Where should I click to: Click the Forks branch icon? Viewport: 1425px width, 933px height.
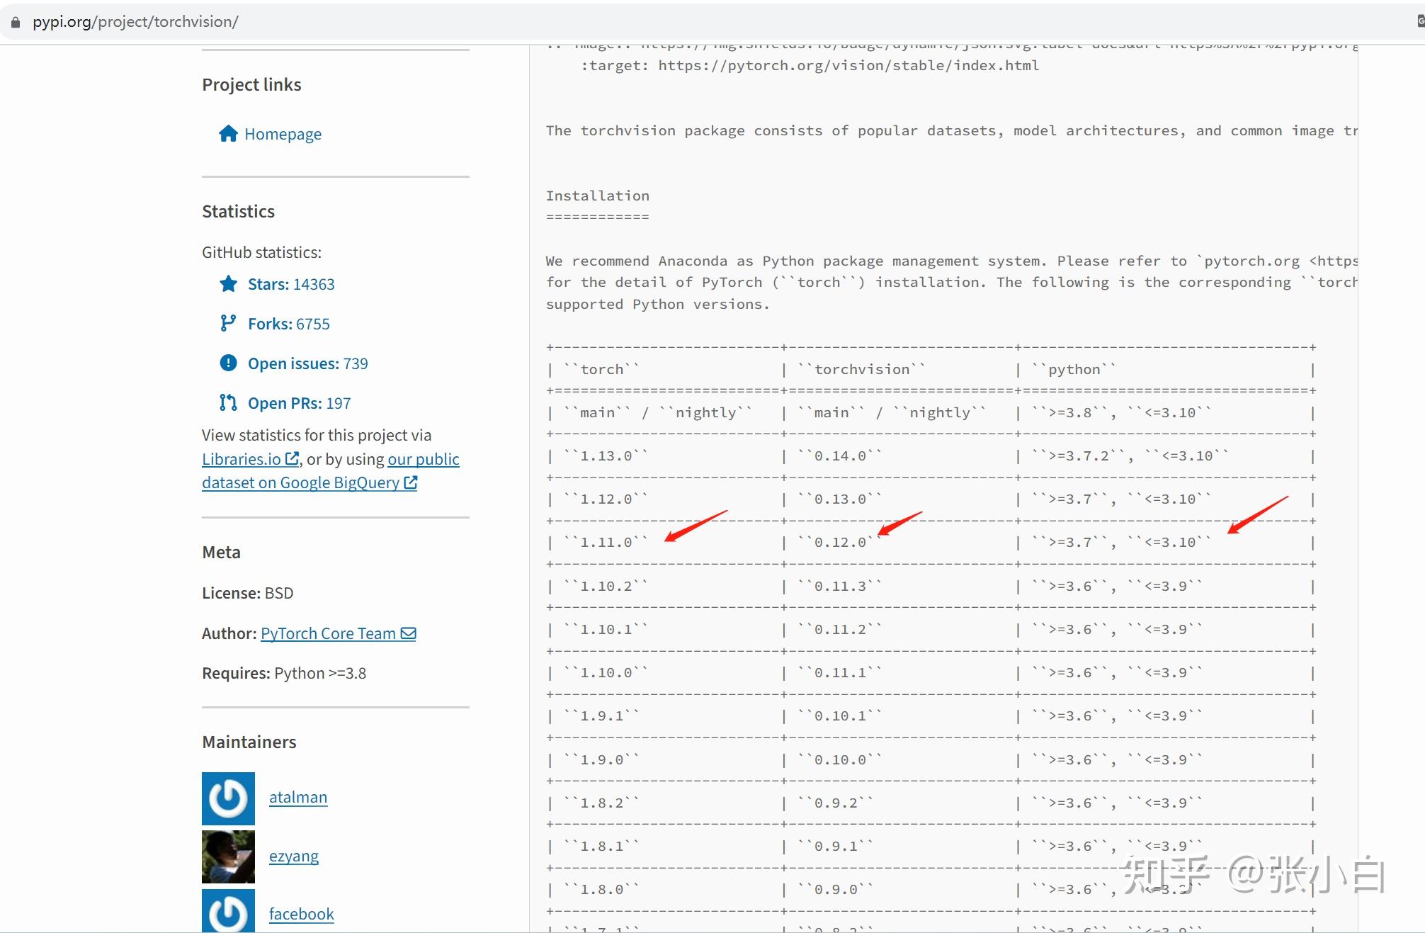click(x=227, y=324)
